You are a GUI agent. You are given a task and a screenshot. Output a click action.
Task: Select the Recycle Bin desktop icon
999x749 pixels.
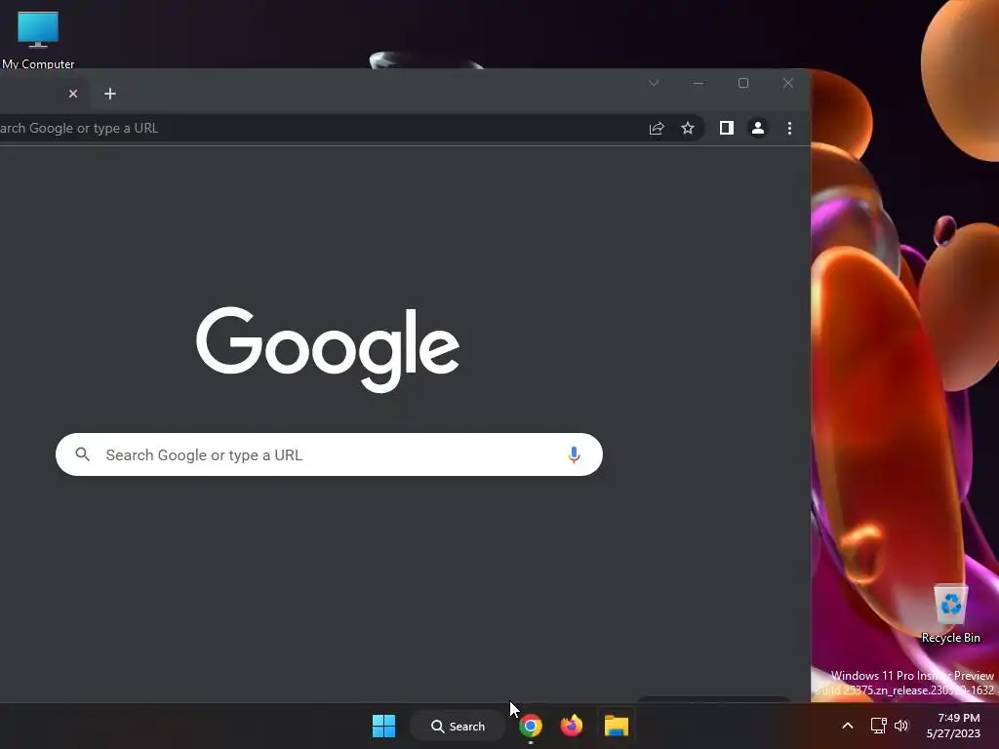[950, 614]
